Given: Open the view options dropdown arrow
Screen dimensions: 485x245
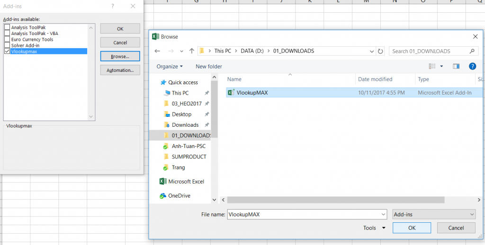Looking at the screenshot, I should click(441, 66).
